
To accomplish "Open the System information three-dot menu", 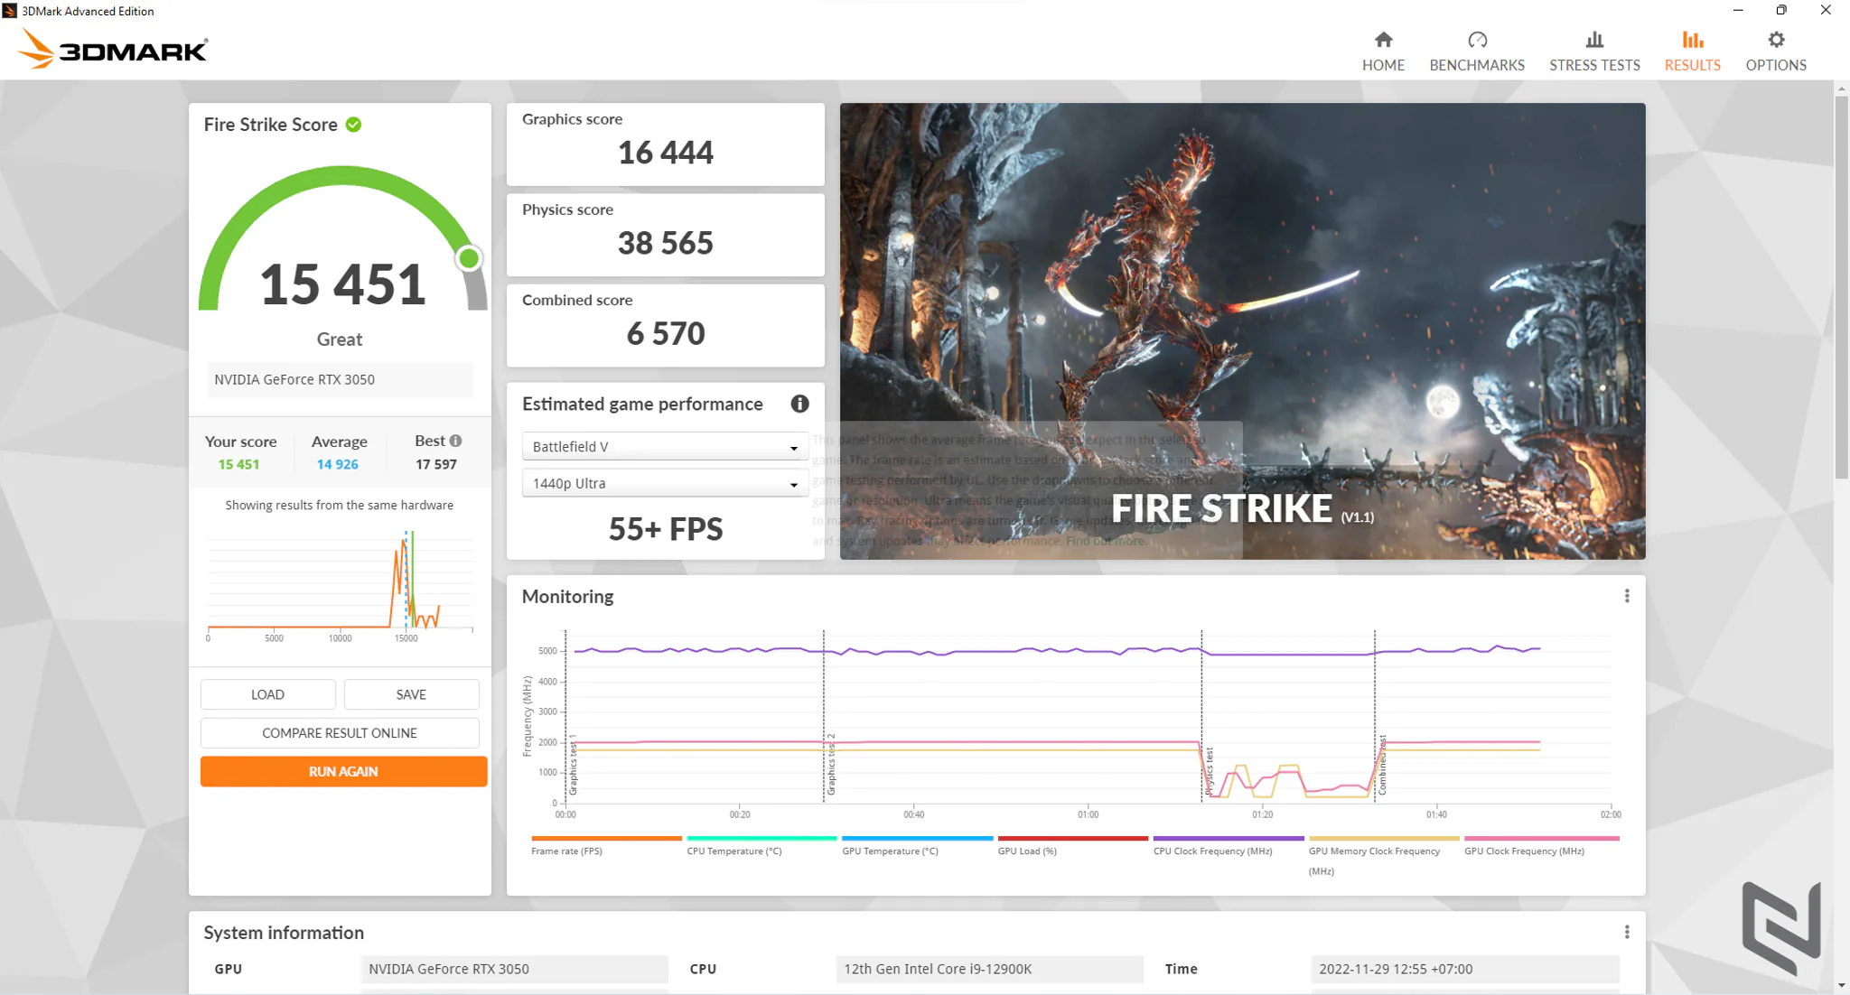I will 1627,932.
